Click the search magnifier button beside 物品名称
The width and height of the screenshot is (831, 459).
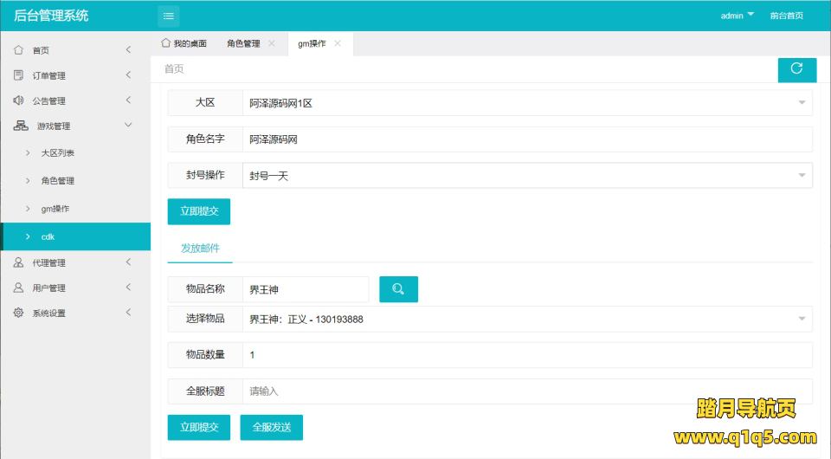coord(398,289)
